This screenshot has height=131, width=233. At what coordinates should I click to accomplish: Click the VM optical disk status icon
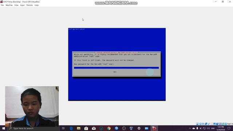tap(200, 124)
